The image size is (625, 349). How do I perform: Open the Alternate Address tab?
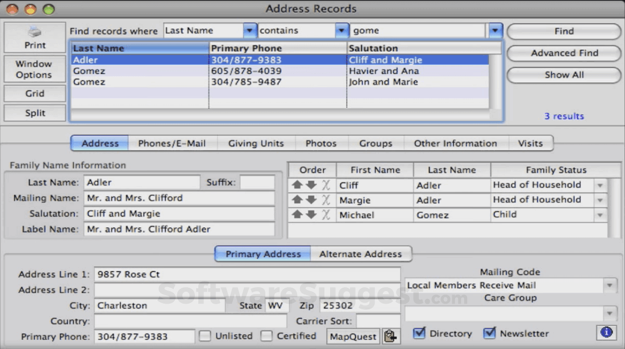360,254
